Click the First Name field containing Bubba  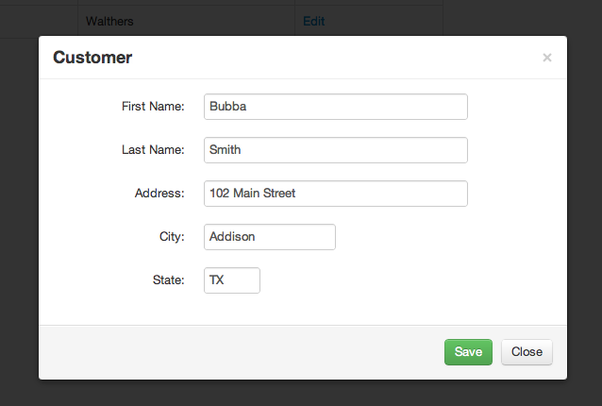click(x=336, y=107)
